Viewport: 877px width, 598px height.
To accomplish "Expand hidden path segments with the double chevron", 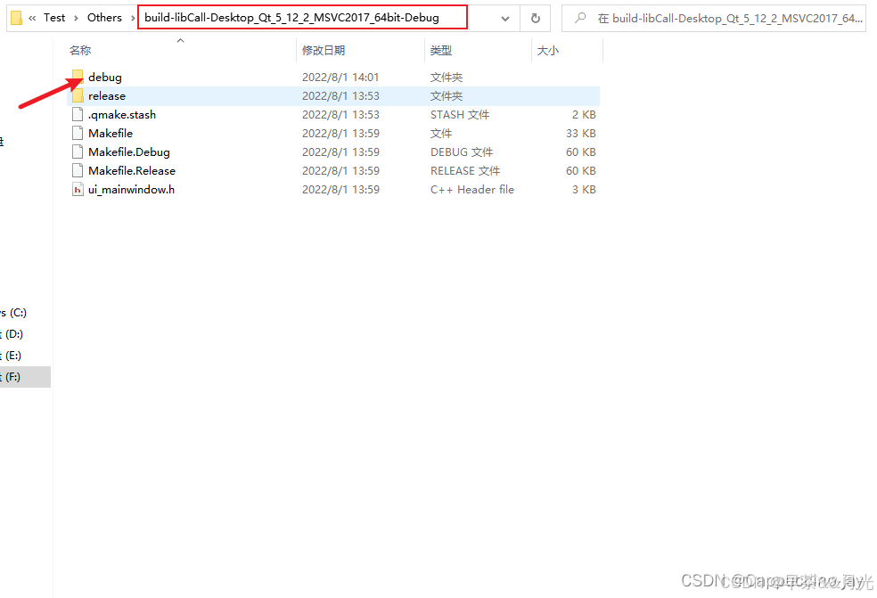I will click(x=32, y=18).
